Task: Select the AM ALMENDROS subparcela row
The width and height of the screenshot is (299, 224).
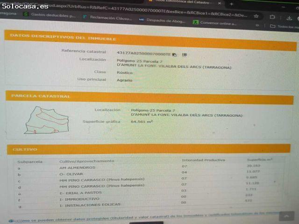Action: coord(77,168)
